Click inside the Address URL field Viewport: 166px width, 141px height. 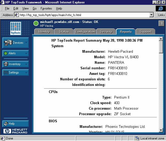pos(84,15)
